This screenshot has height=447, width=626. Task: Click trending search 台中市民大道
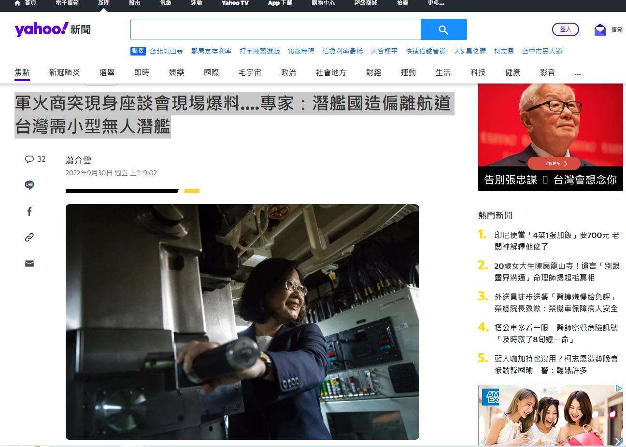pyautogui.click(x=542, y=51)
